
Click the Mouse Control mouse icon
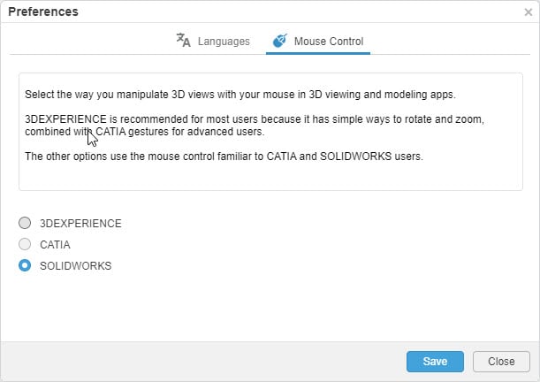280,41
